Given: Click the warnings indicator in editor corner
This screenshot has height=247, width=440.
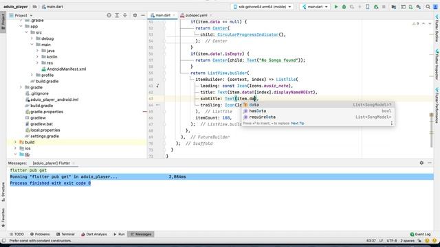Looking at the screenshot, I should [415, 24].
